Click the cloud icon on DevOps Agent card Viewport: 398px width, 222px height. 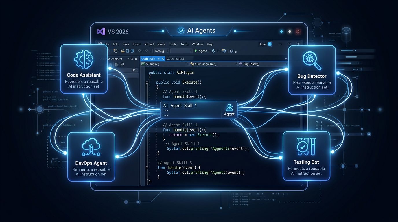91,148
